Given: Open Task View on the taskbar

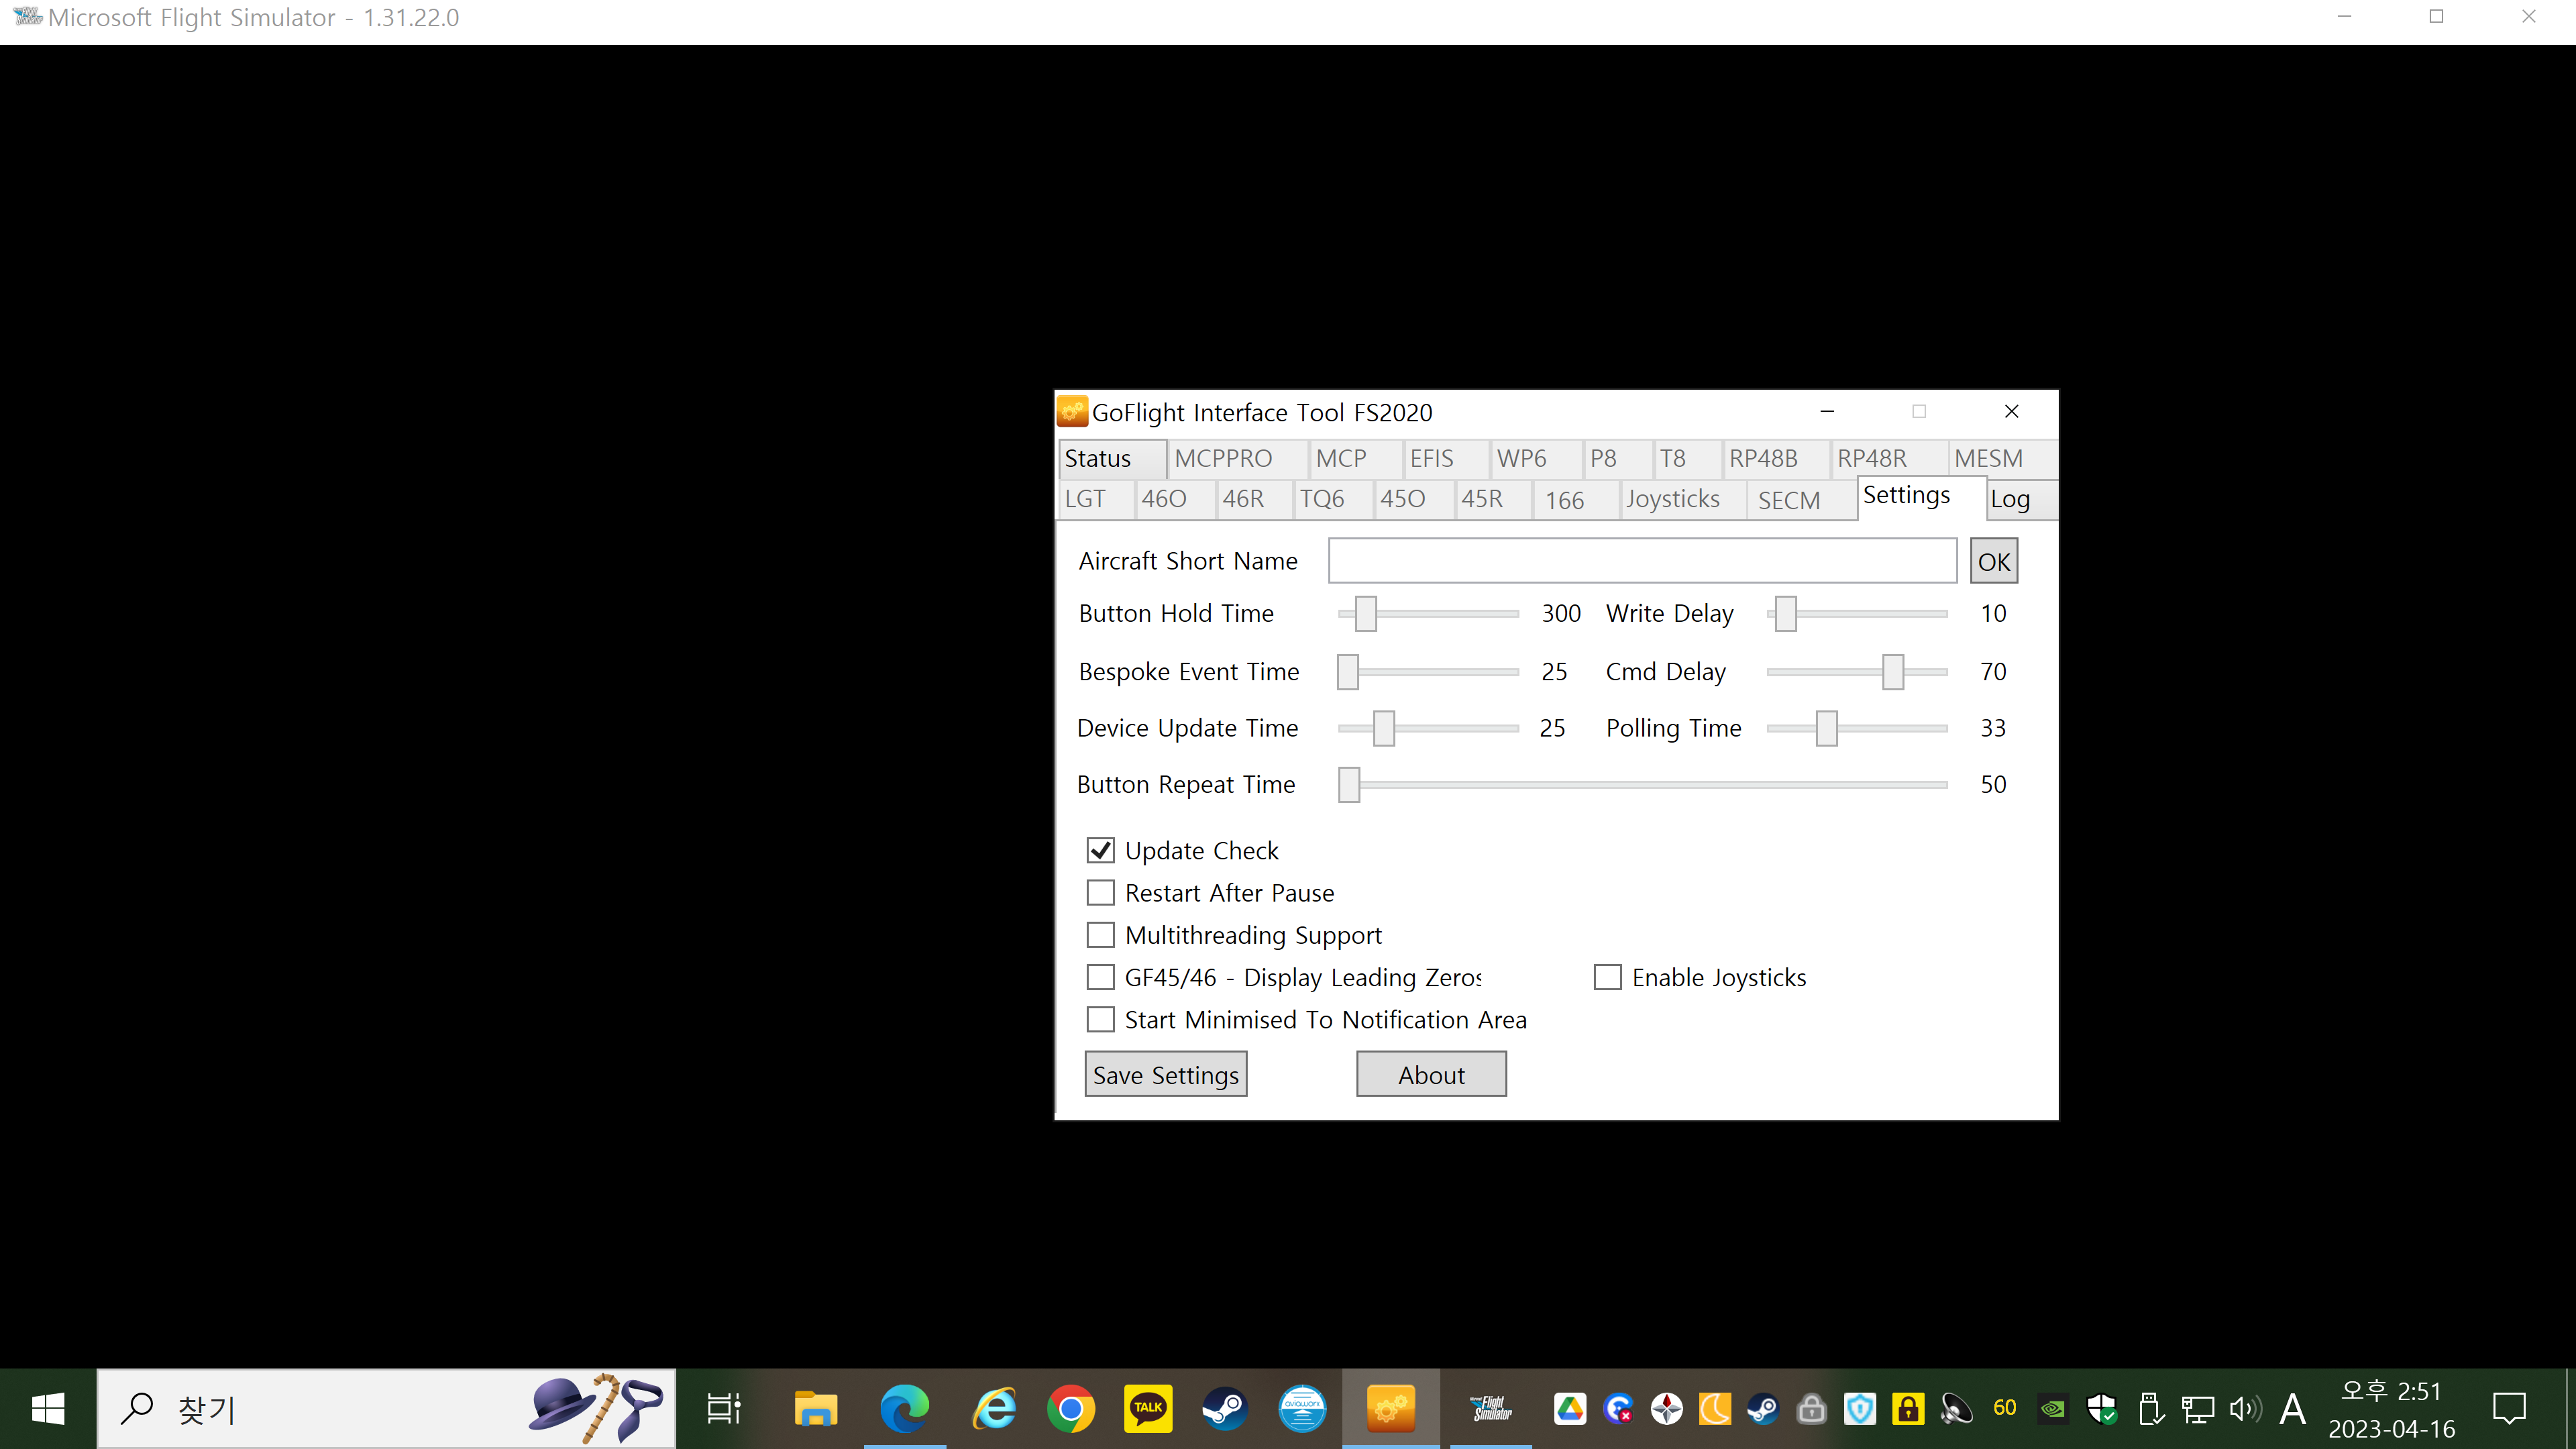Looking at the screenshot, I should [x=723, y=1409].
